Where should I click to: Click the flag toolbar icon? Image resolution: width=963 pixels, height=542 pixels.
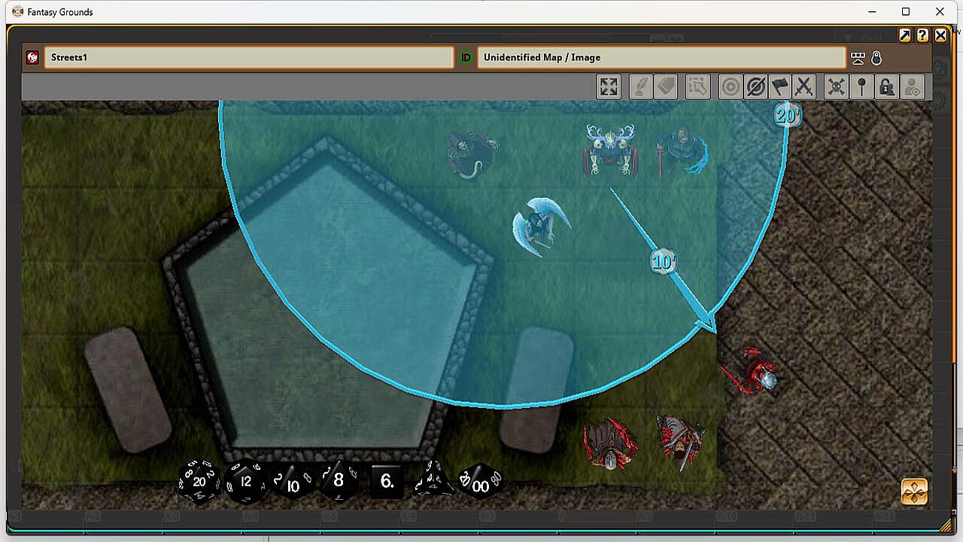780,87
